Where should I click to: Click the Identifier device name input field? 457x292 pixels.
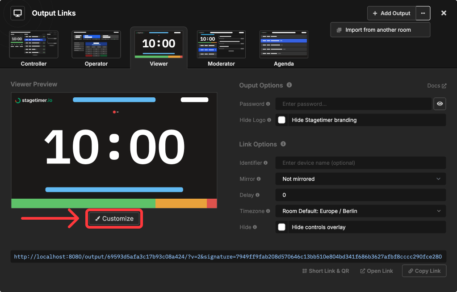tap(361, 163)
